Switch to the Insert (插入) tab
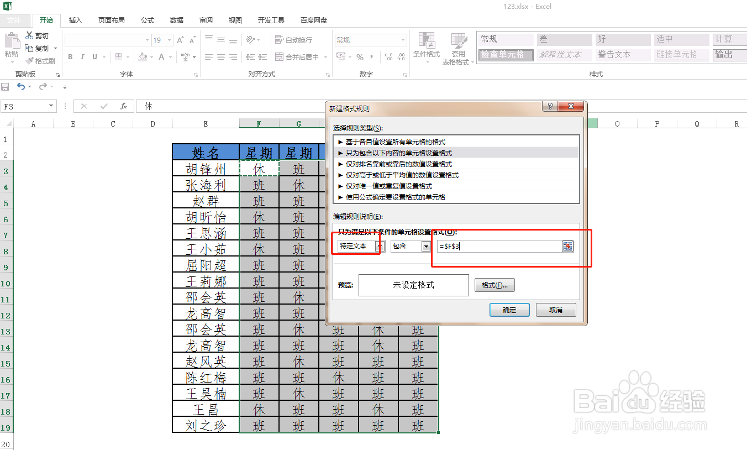This screenshot has height=450, width=747. pyautogui.click(x=75, y=20)
